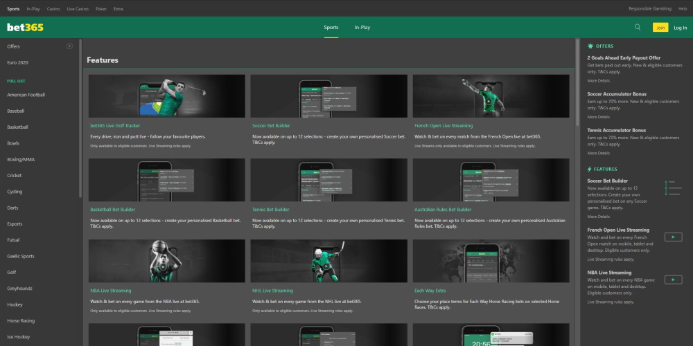Open Poker in the top bar
The height and width of the screenshot is (346, 693).
(x=100, y=9)
